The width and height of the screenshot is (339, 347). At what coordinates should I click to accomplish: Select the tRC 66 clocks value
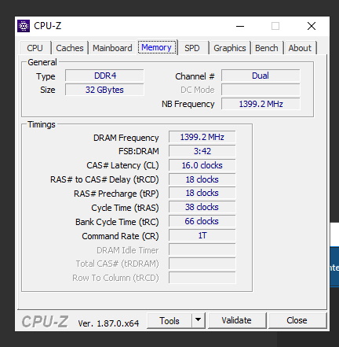[x=202, y=221]
